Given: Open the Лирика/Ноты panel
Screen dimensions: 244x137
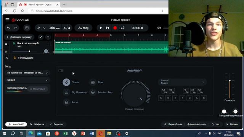Looking at the screenshot, I should pyautogui.click(x=173, y=124).
